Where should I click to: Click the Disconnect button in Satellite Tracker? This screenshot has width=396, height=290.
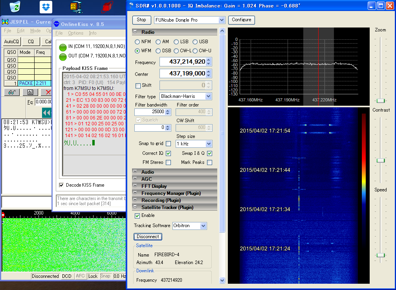[x=148, y=237]
